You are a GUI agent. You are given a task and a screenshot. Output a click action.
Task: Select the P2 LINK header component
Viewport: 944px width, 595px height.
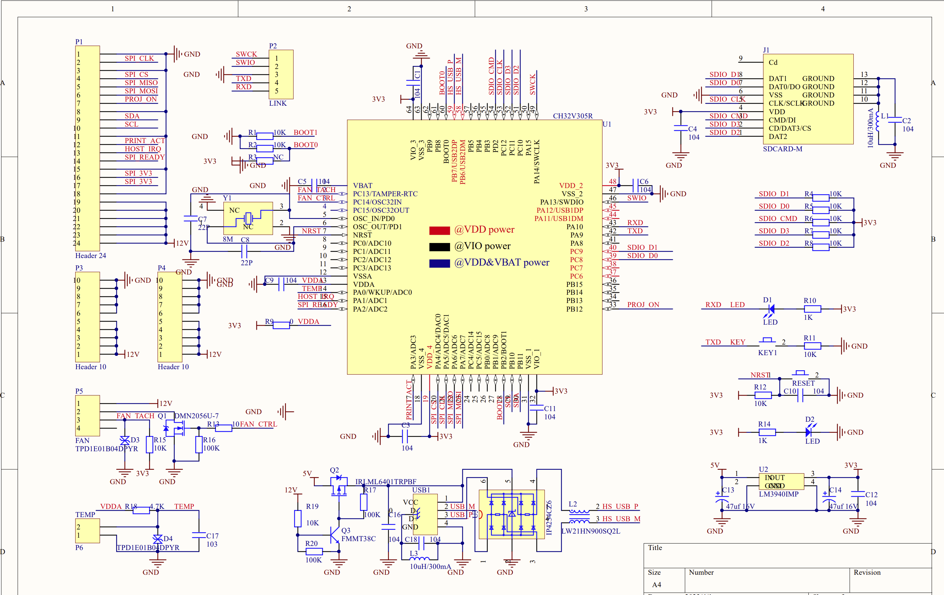pyautogui.click(x=281, y=74)
